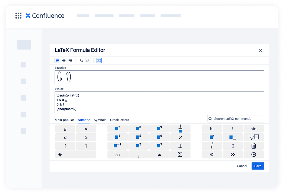Click the Search LaTeX commands field

click(x=235, y=119)
